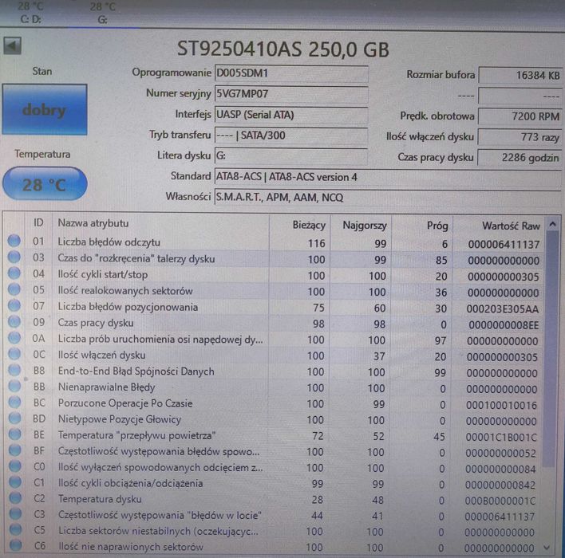Image resolution: width=565 pixels, height=558 pixels.
Task: Select 'Nietypowe Pozycje Głowicy' attribute name
Action: (x=120, y=419)
